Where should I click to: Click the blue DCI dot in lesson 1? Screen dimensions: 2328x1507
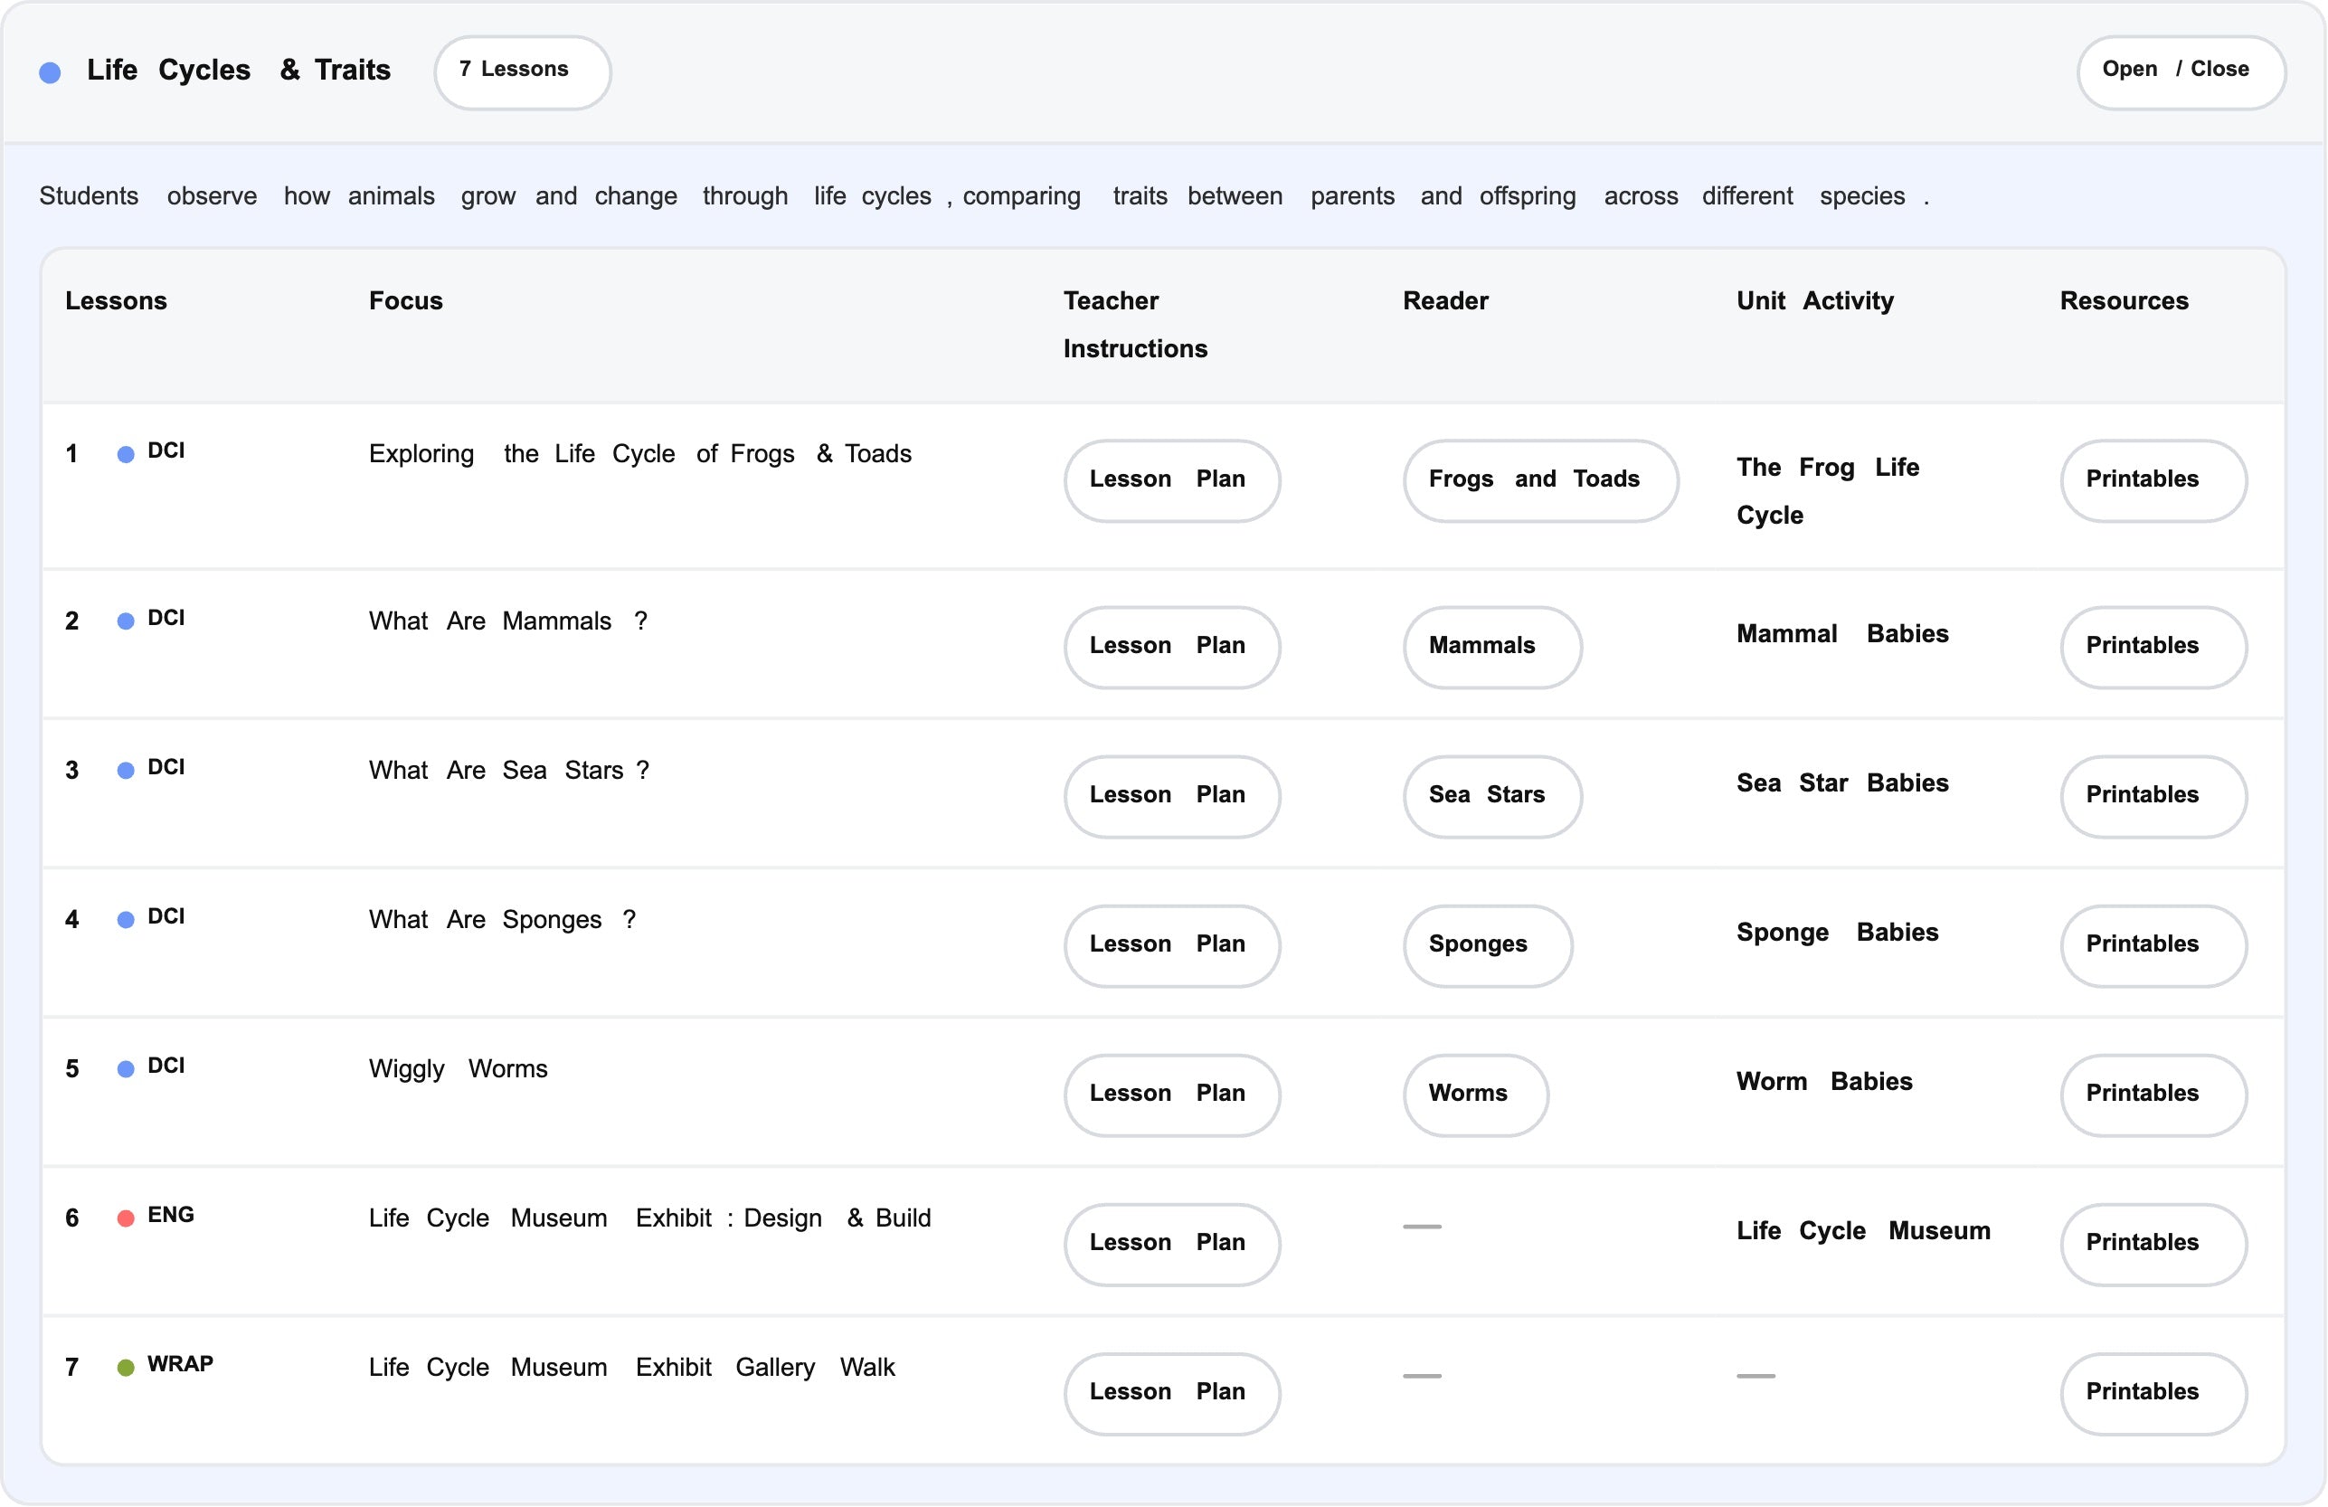(125, 454)
